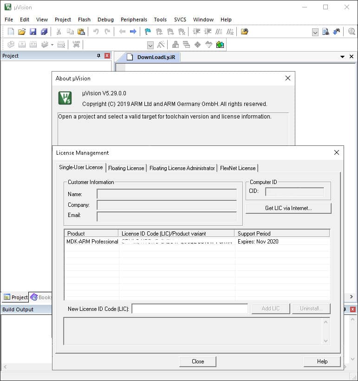Open the Peripherals menu
The height and width of the screenshot is (381, 358).
134,20
